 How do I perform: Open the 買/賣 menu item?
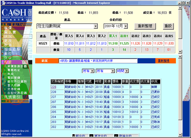[10, 32]
